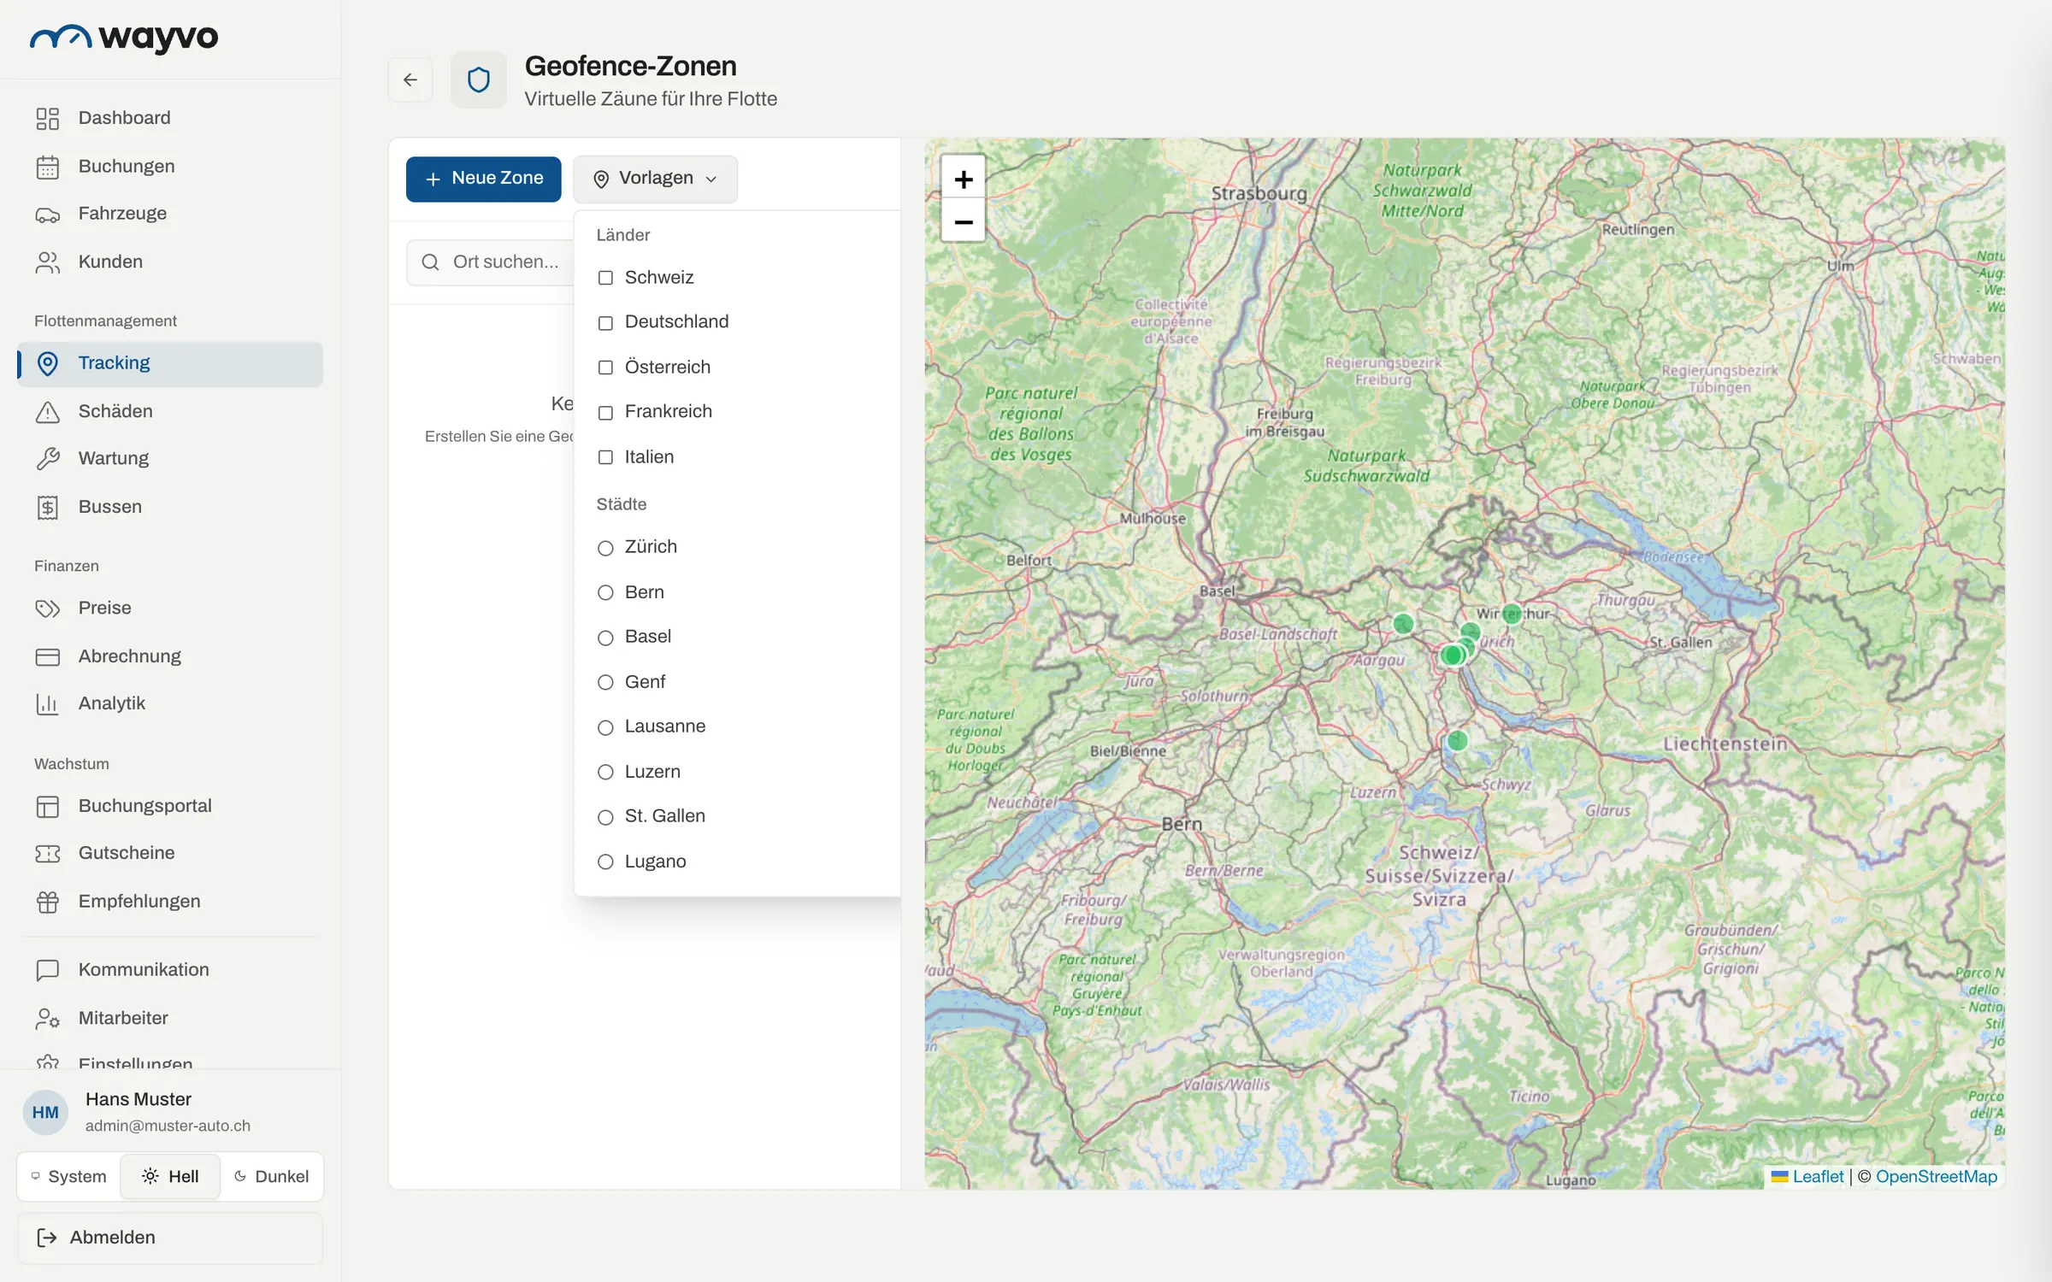
Task: Click the Analytik bar chart icon
Action: 48,703
